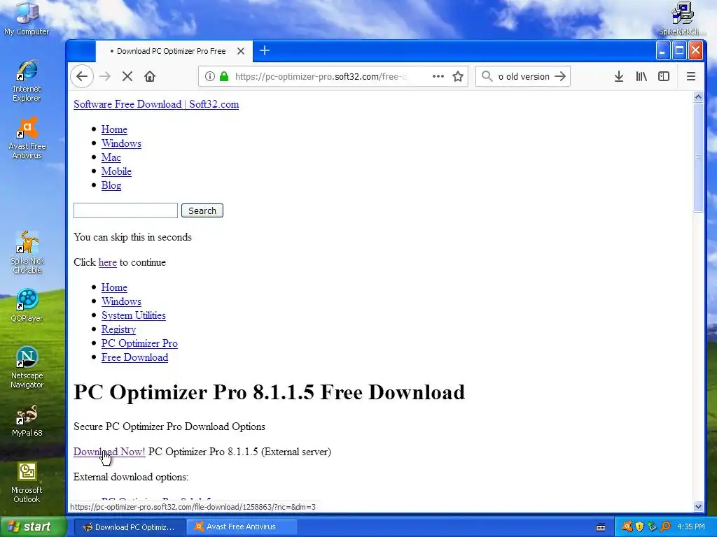Stop page loading with the X button
Image resolution: width=717 pixels, height=537 pixels.
pos(127,76)
